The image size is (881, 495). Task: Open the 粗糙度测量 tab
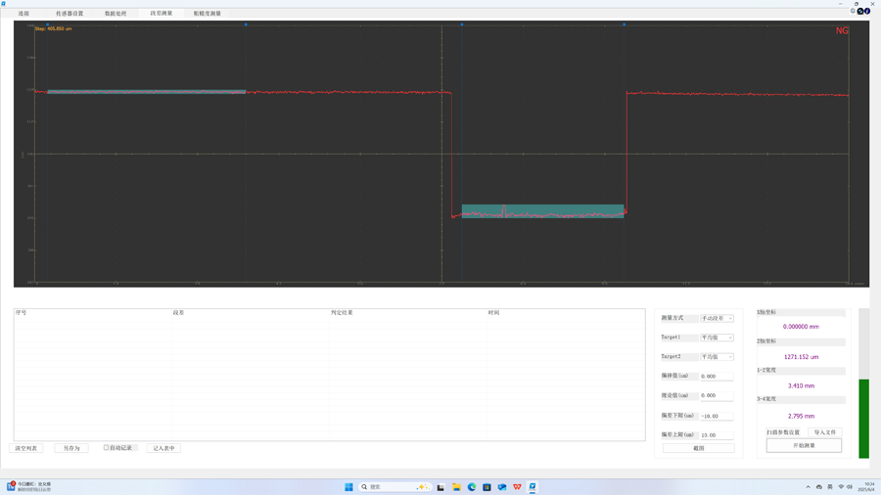point(207,14)
